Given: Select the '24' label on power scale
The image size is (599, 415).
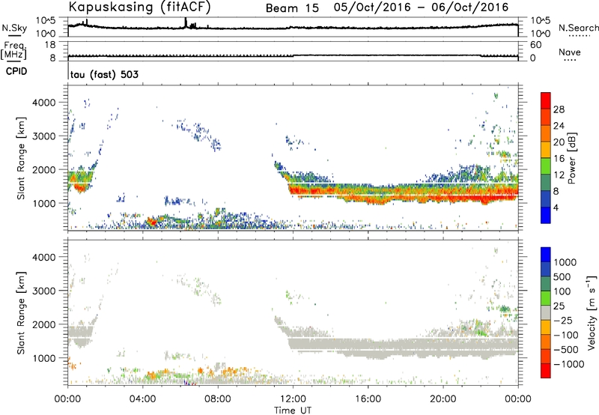Looking at the screenshot, I should pyautogui.click(x=559, y=126).
